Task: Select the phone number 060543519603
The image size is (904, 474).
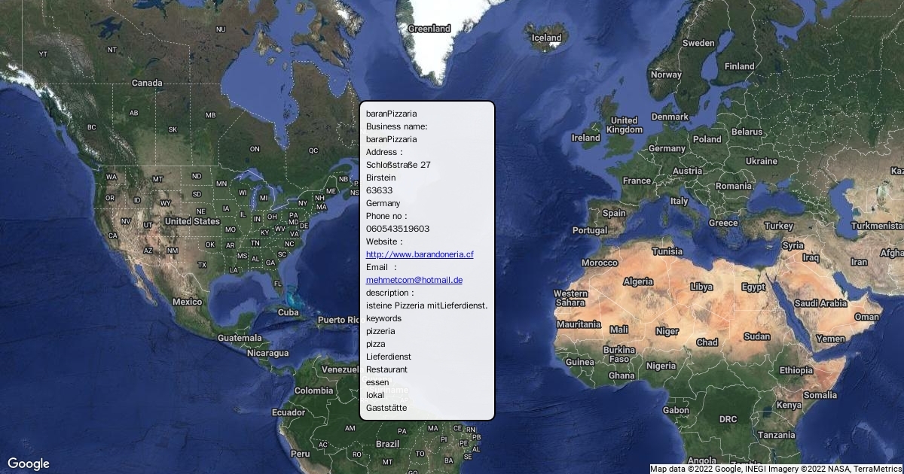Action: 398,229
